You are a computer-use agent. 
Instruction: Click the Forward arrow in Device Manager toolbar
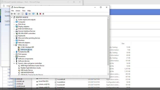(14, 14)
